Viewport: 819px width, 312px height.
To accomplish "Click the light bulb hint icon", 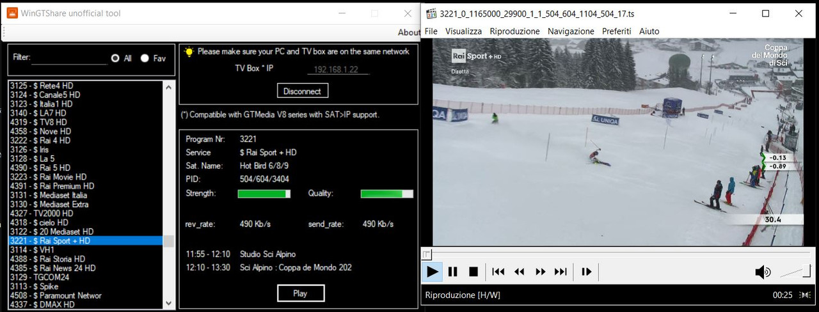I will click(x=189, y=52).
